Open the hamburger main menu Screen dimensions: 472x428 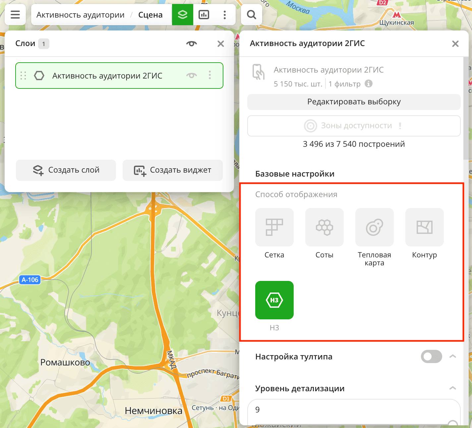[x=15, y=15]
